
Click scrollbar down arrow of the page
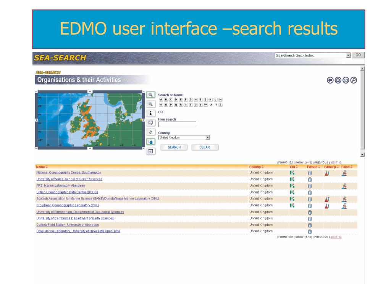pos(362,155)
